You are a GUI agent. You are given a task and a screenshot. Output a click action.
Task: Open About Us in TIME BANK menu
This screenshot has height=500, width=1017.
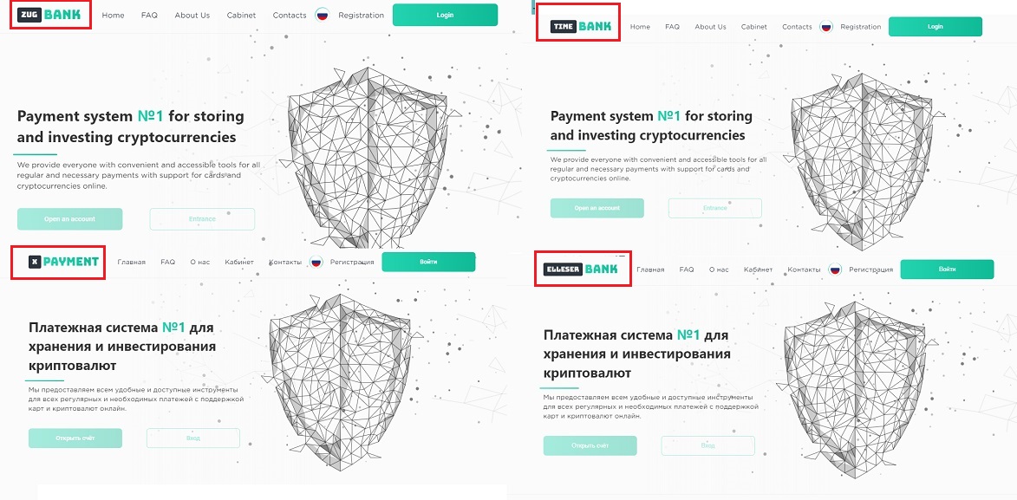coord(710,27)
